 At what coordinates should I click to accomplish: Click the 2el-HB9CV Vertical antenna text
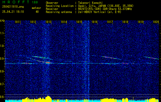[x=100, y=12]
